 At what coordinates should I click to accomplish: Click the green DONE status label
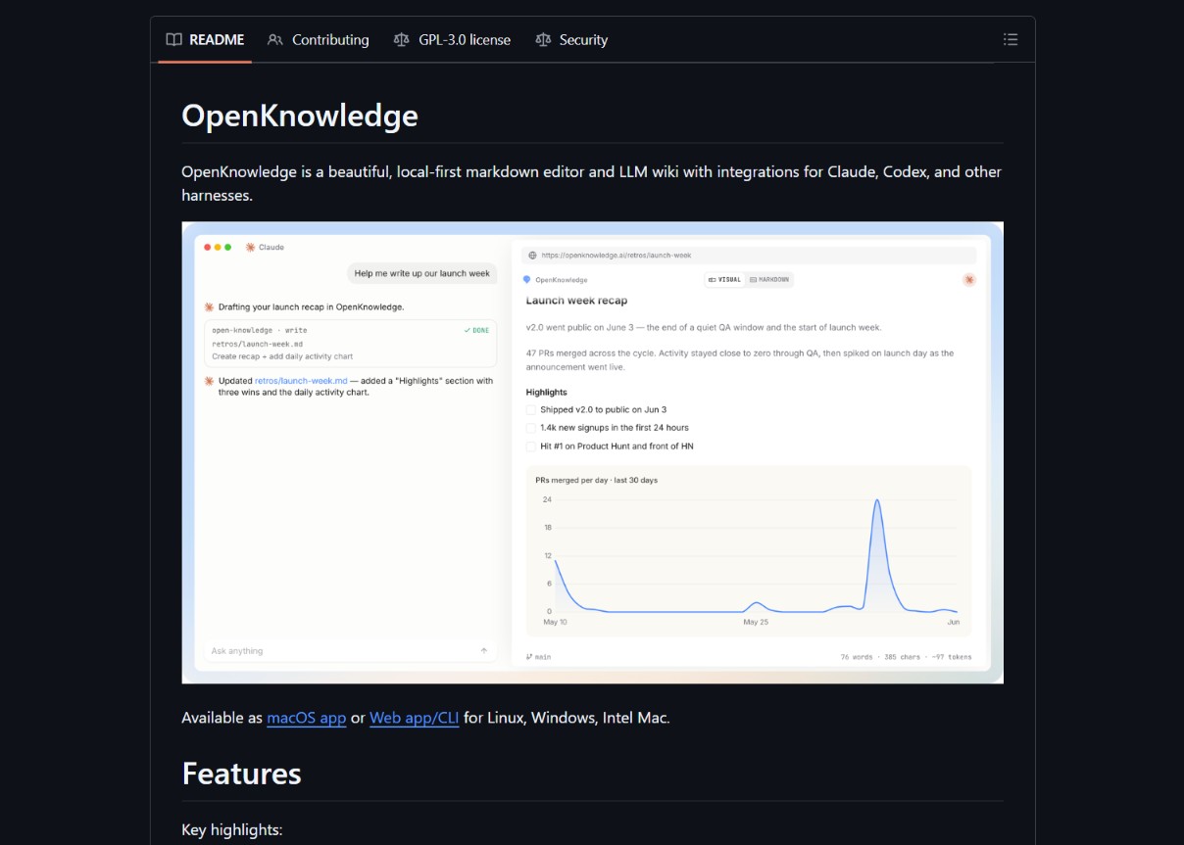476,330
